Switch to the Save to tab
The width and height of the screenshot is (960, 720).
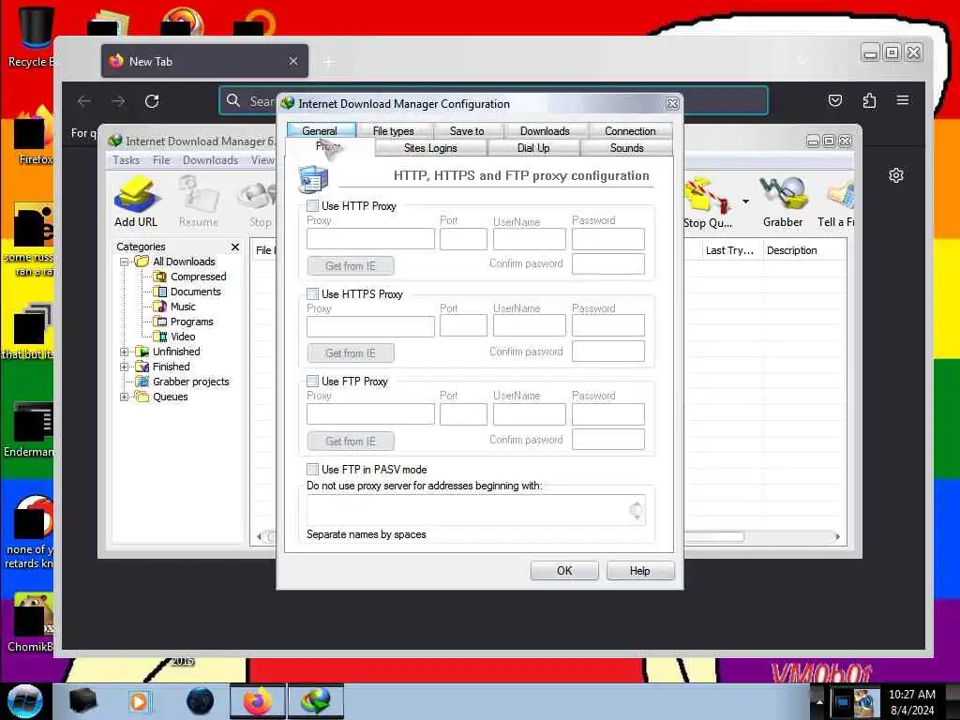pos(467,131)
